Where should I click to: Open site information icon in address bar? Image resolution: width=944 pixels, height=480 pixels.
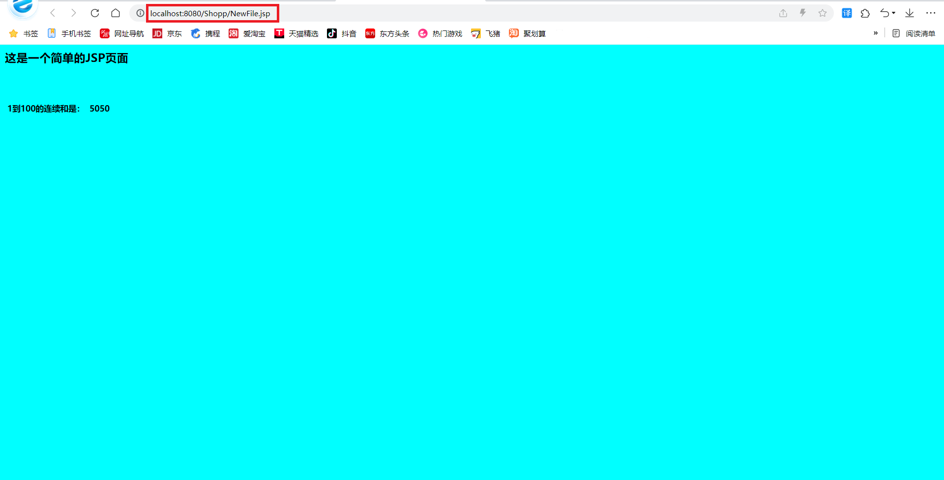pos(140,13)
